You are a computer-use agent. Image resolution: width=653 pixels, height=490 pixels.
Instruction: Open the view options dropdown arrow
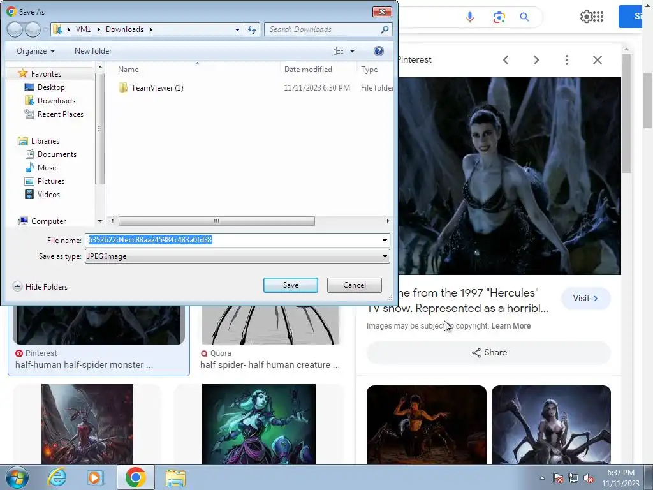click(x=352, y=51)
